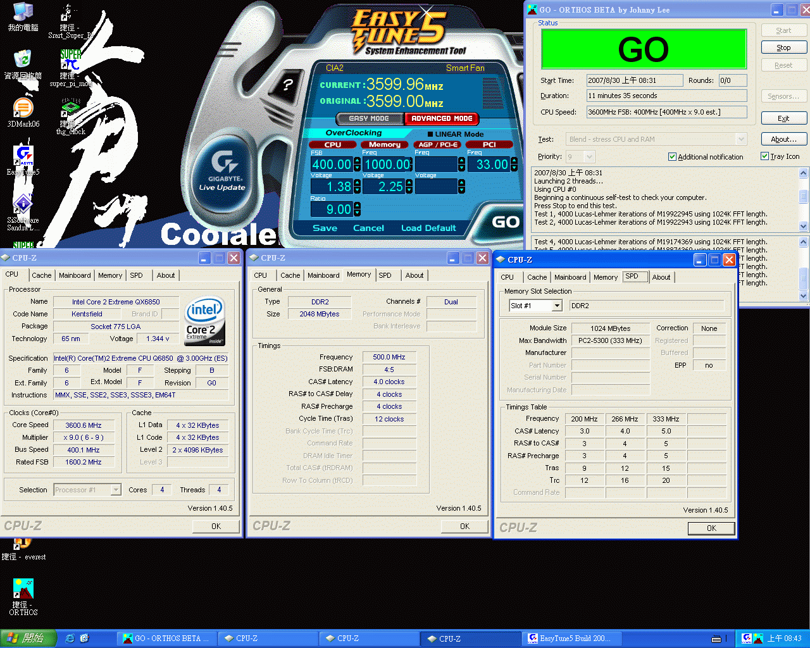Click the taskbar clock
This screenshot has height=648, width=810.
click(x=784, y=639)
